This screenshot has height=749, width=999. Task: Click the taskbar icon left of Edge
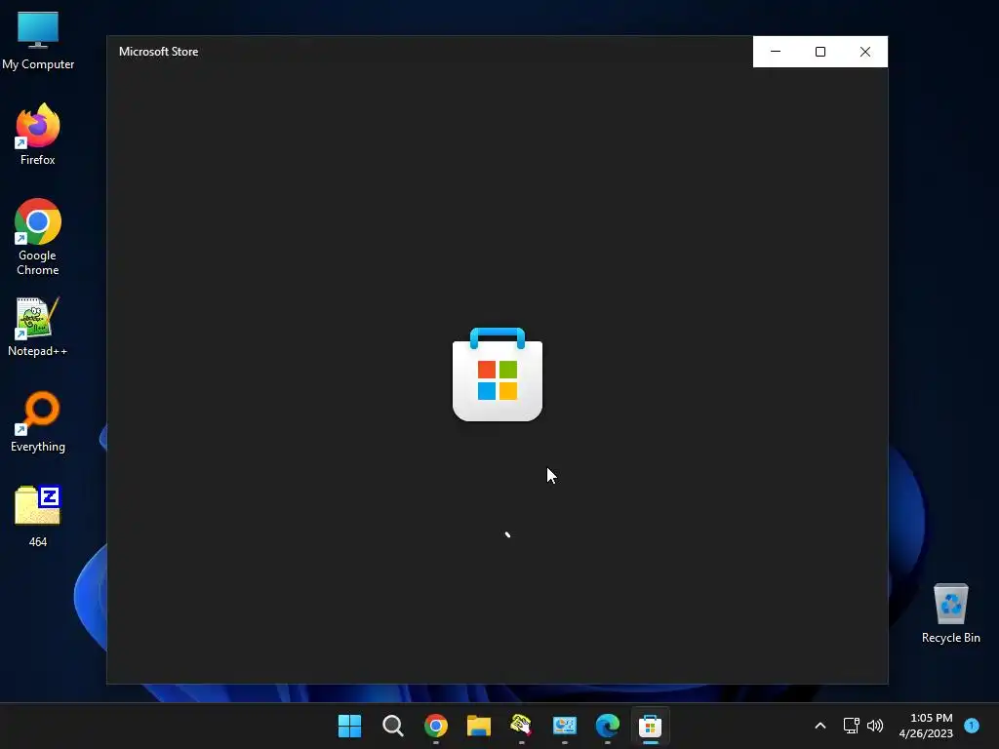pyautogui.click(x=565, y=726)
